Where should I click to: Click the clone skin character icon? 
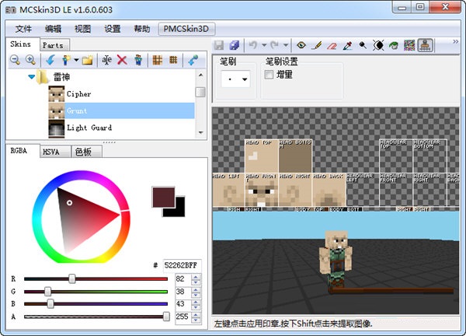pos(138,60)
